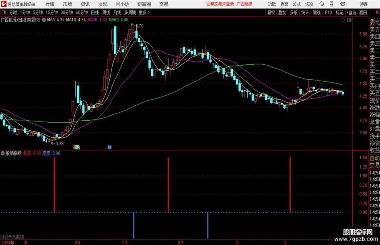Image resolution: width=380 pixels, height=245 pixels.
Task: Open the mail envelope icon
Action: (343, 4)
